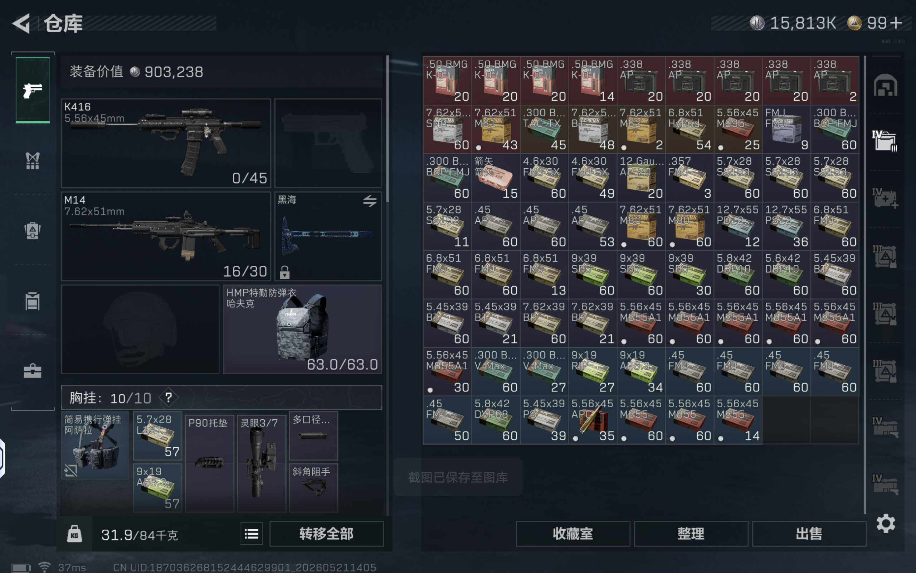Click the lock icon on the 黑海 melee slot
Image resolution: width=916 pixels, height=573 pixels.
point(285,272)
